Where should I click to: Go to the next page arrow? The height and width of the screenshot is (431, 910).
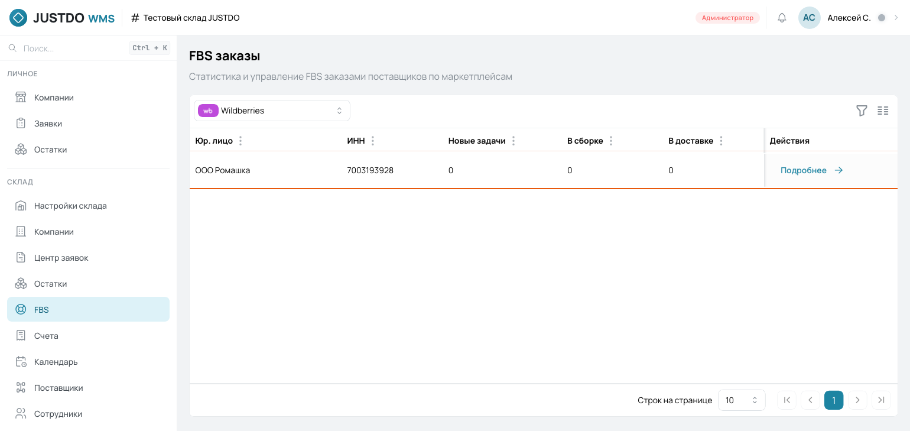point(857,400)
